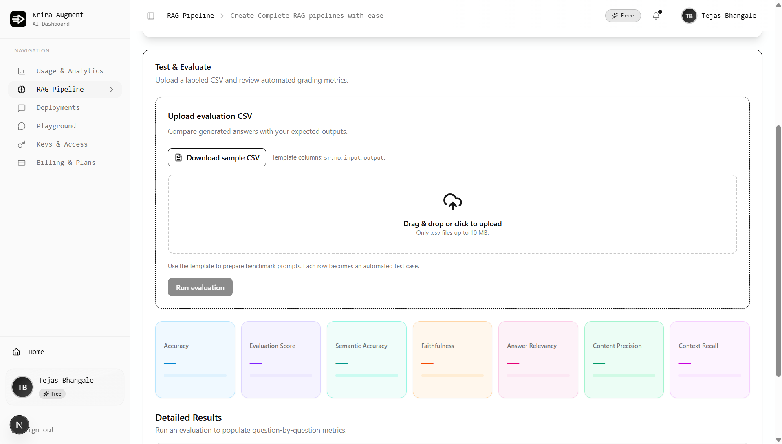Screen dimensions: 782x444
Task: Click the Evaluation Score metric card
Action: coord(281,360)
